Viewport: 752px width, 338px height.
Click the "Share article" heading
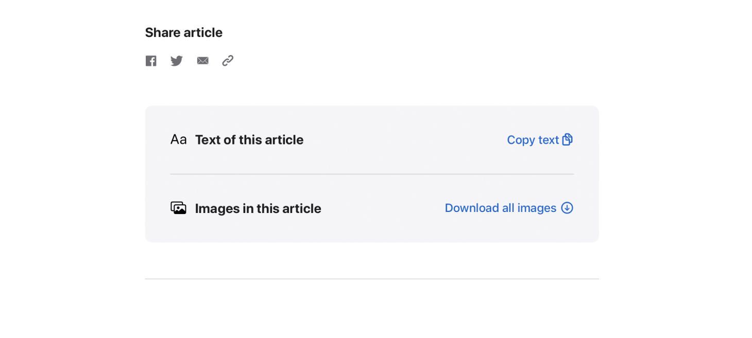(184, 32)
